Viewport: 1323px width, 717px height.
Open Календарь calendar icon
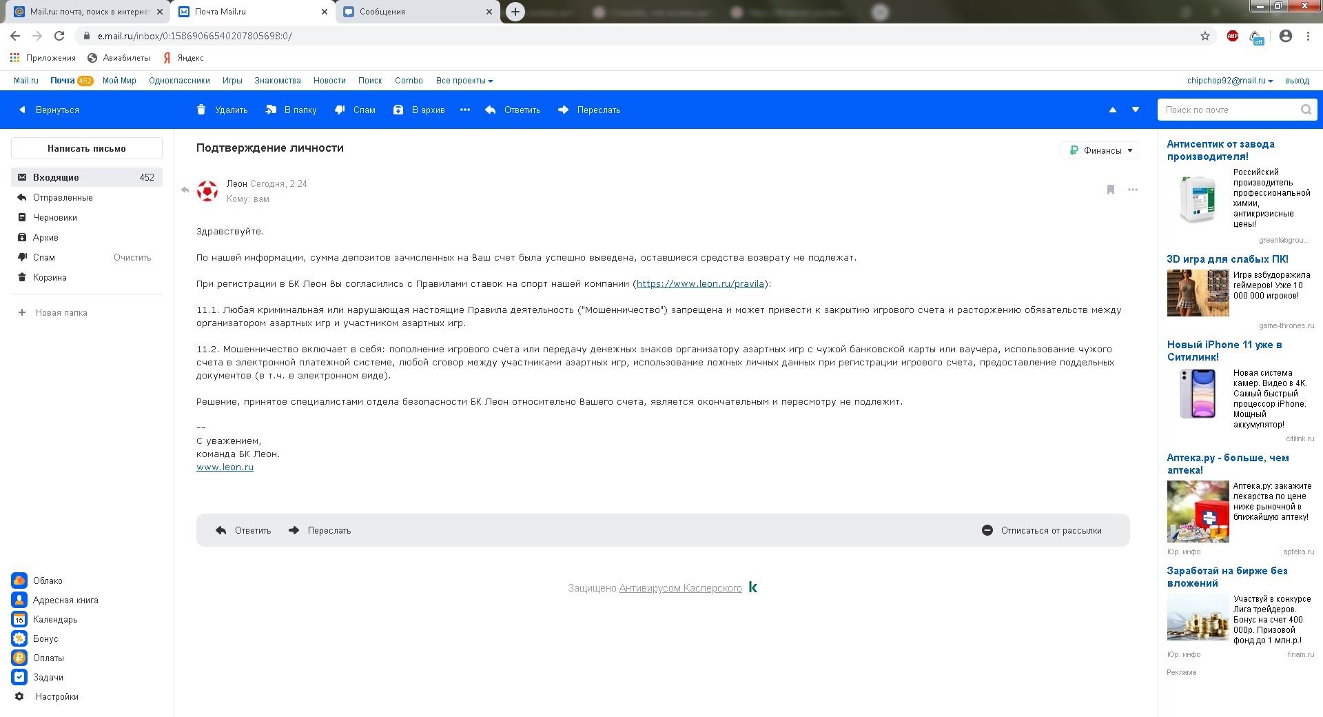pos(19,619)
